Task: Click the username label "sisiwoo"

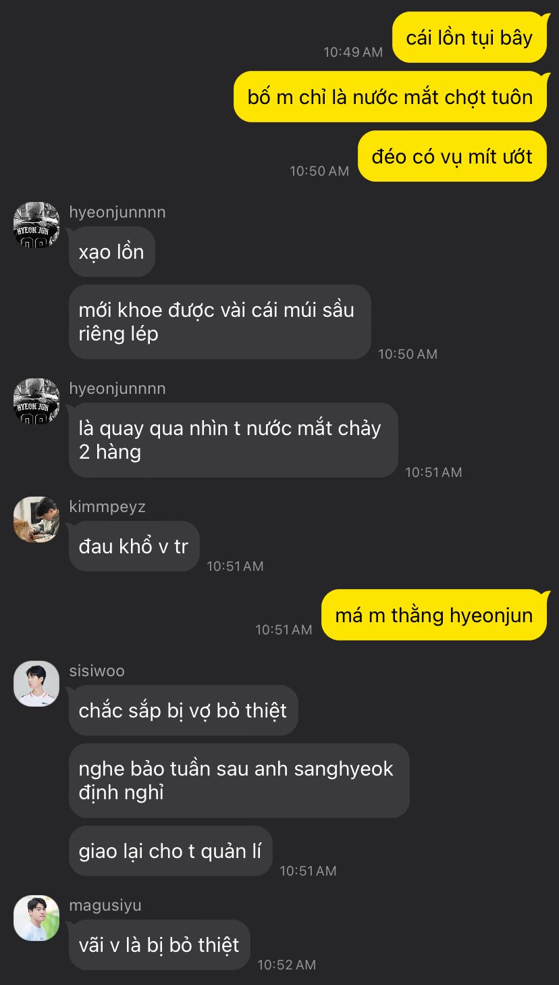Action: pyautogui.click(x=97, y=671)
